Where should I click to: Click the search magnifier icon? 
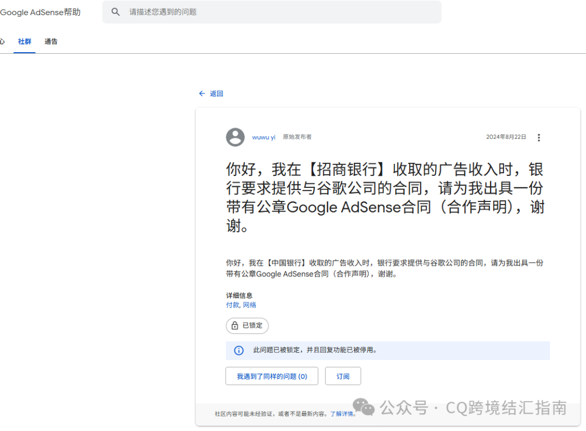coord(116,11)
